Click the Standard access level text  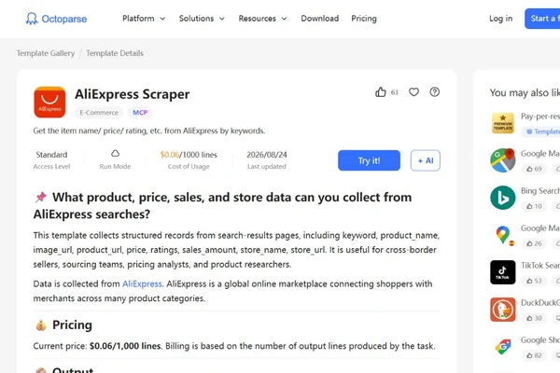tap(51, 155)
